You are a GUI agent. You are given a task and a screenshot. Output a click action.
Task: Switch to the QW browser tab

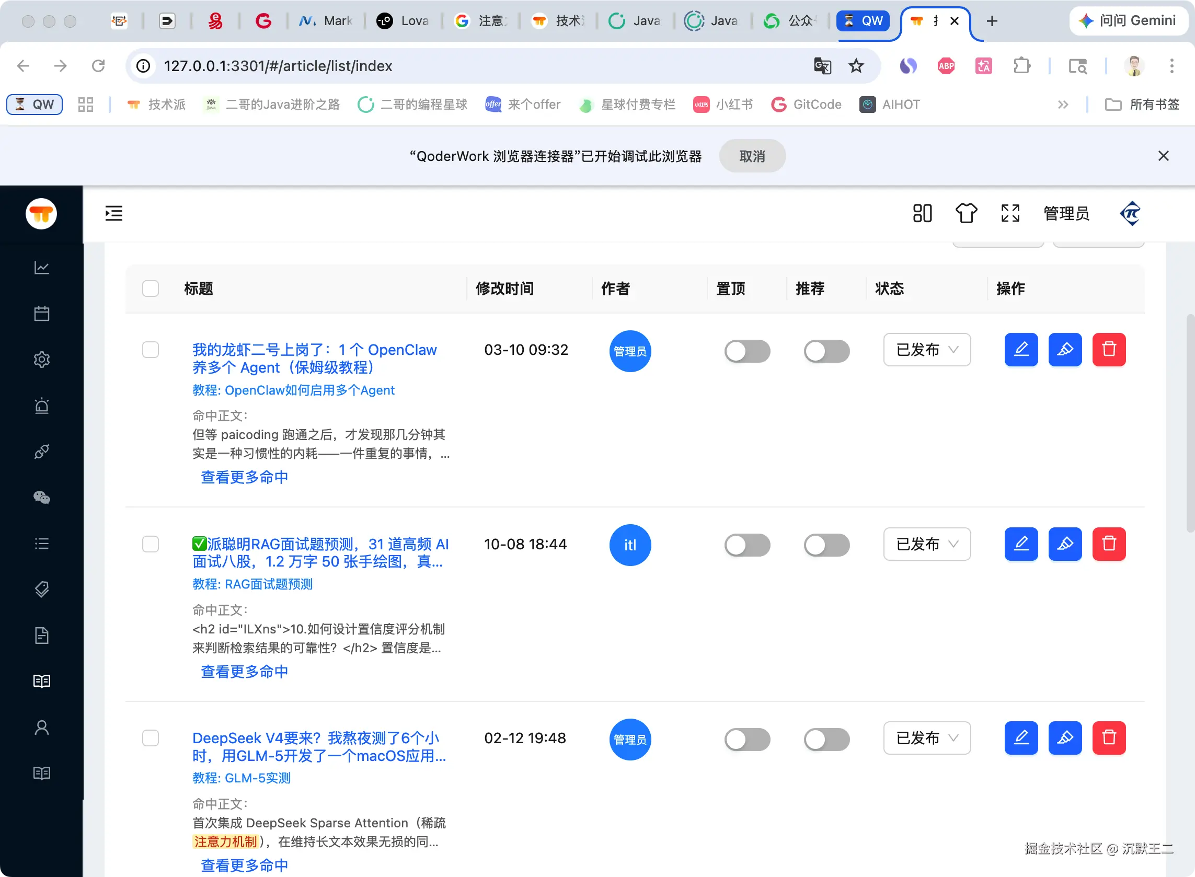863,21
